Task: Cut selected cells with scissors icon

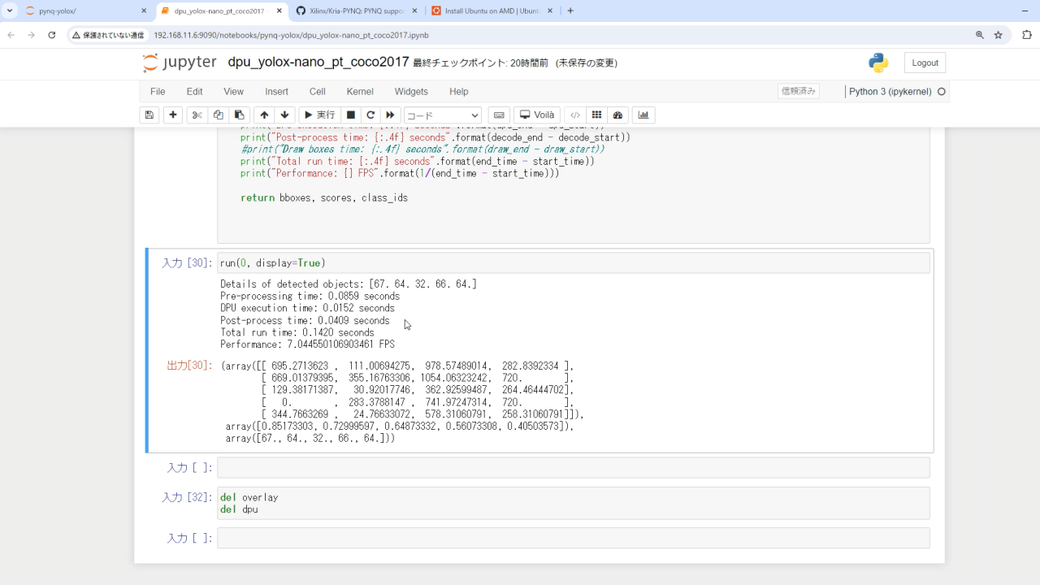Action: click(197, 115)
